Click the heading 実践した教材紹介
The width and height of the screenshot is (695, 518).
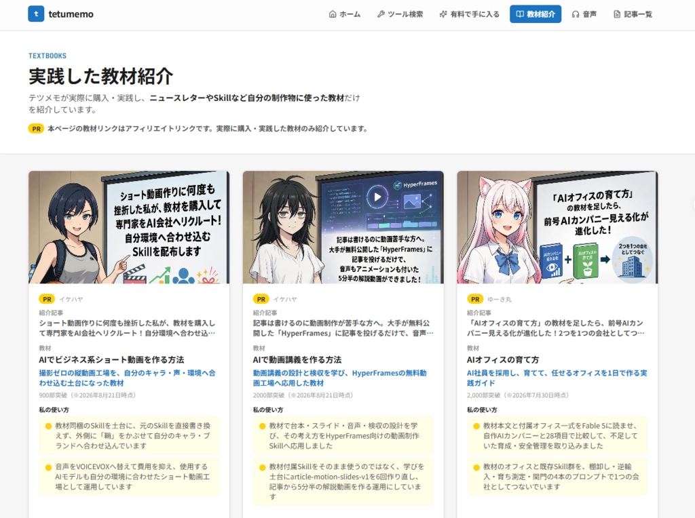click(100, 76)
